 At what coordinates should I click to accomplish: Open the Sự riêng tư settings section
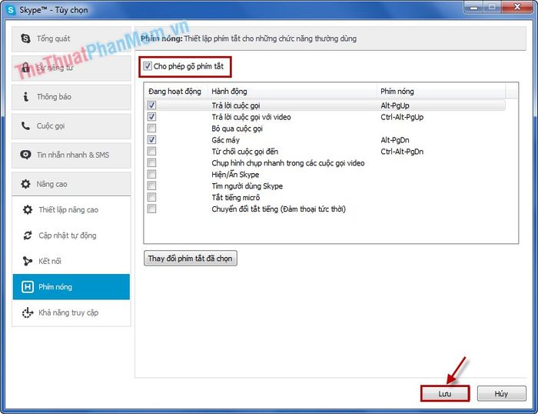pyautogui.click(x=71, y=68)
